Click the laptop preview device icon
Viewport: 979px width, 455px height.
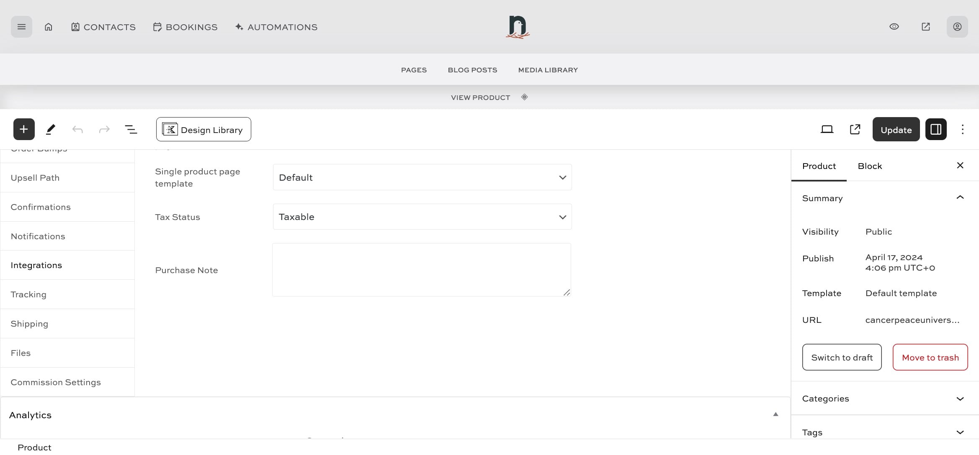point(827,129)
